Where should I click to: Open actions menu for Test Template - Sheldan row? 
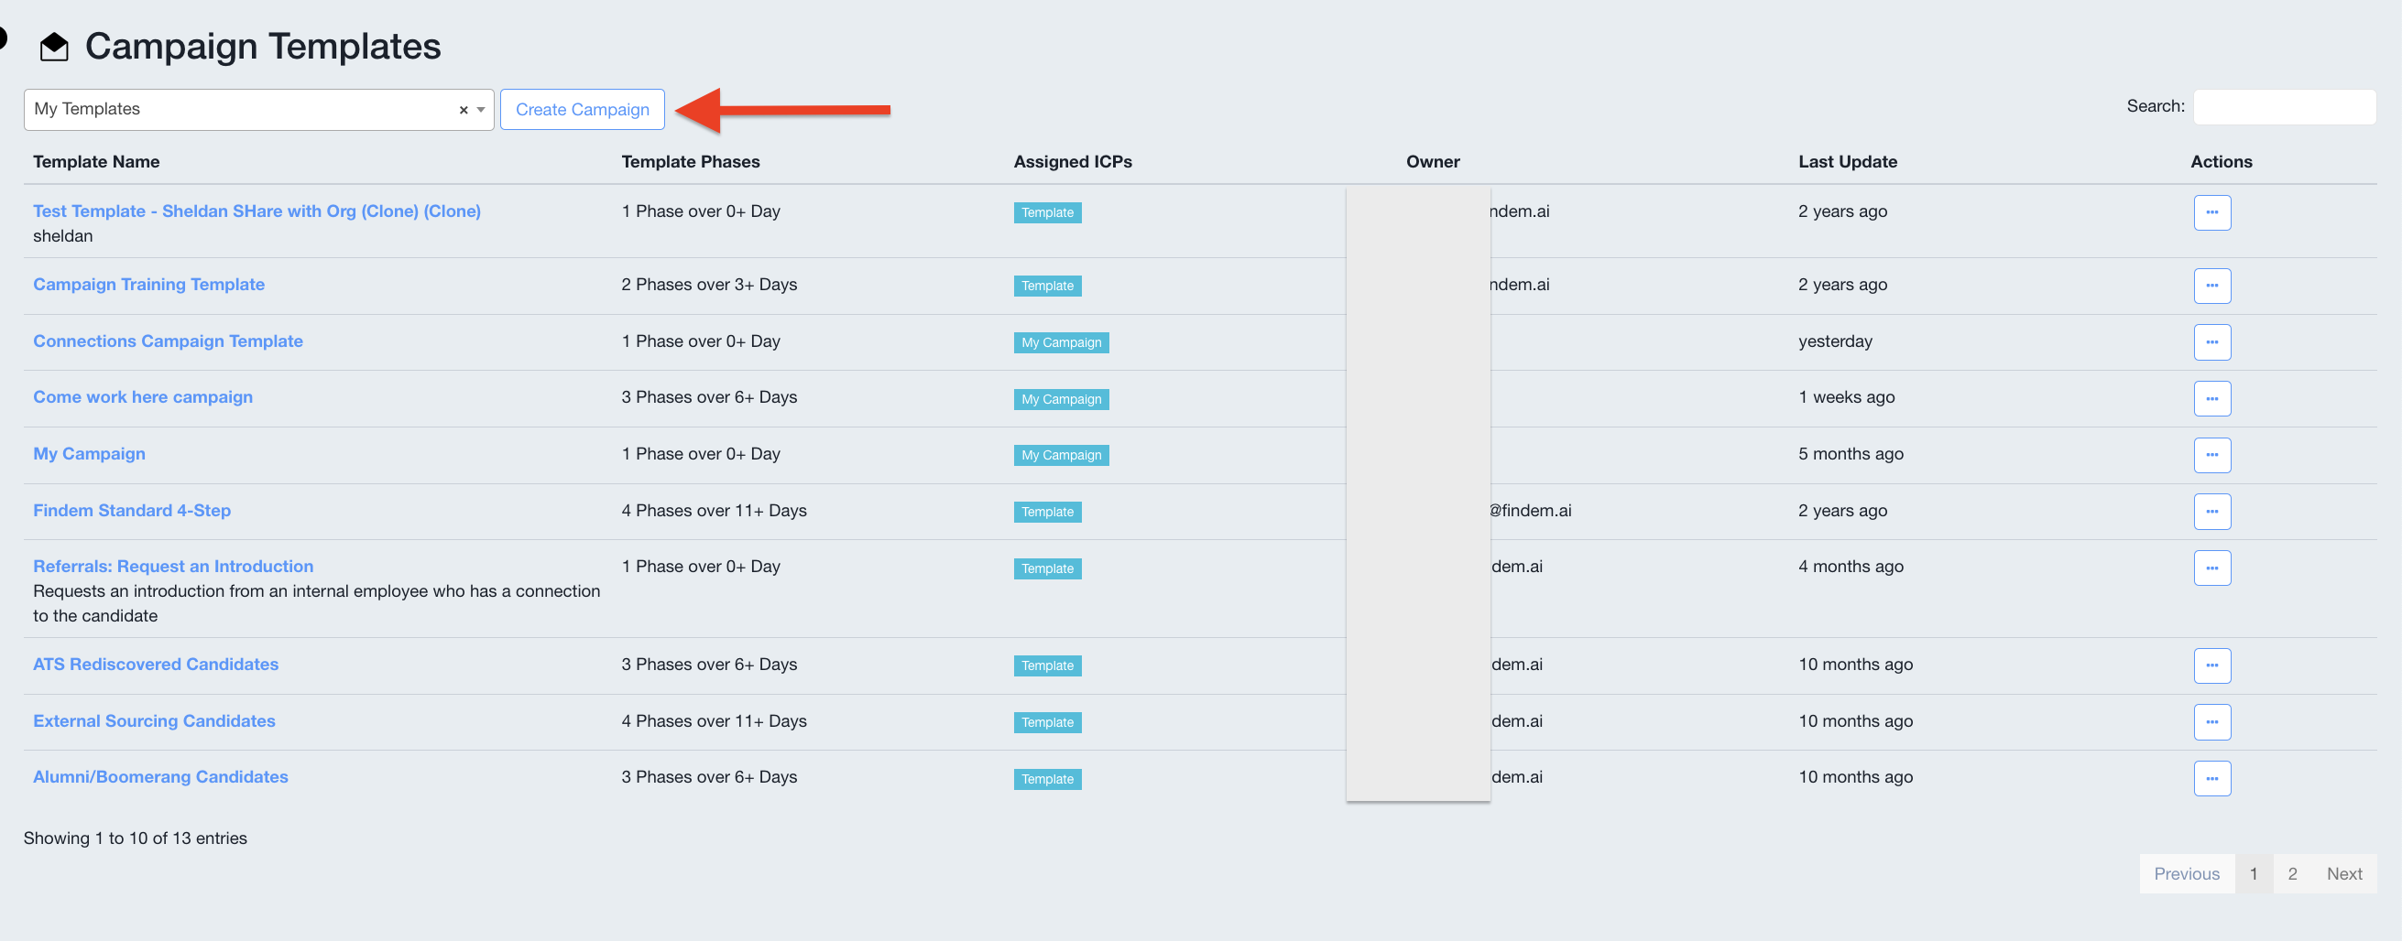[x=2211, y=212]
